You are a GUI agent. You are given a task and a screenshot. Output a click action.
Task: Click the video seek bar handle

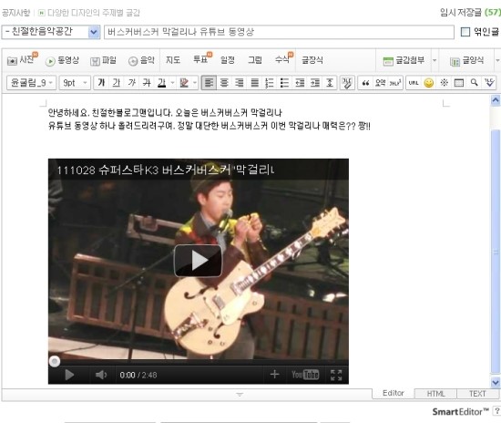pyautogui.click(x=55, y=361)
